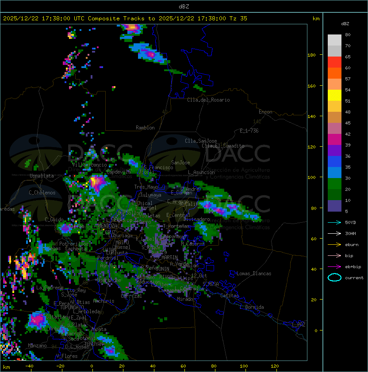The height and width of the screenshot is (372, 368).
Task: Pick the bright yellow legend swatch
Action: click(x=334, y=95)
